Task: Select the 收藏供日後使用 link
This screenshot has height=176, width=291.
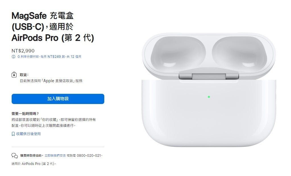Action: tap(28, 134)
